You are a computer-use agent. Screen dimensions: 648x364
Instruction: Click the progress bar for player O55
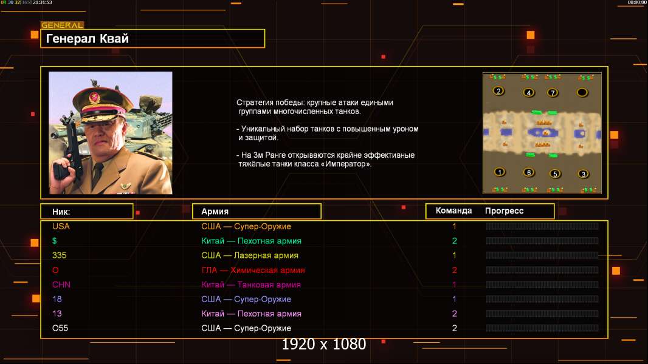pyautogui.click(x=542, y=328)
